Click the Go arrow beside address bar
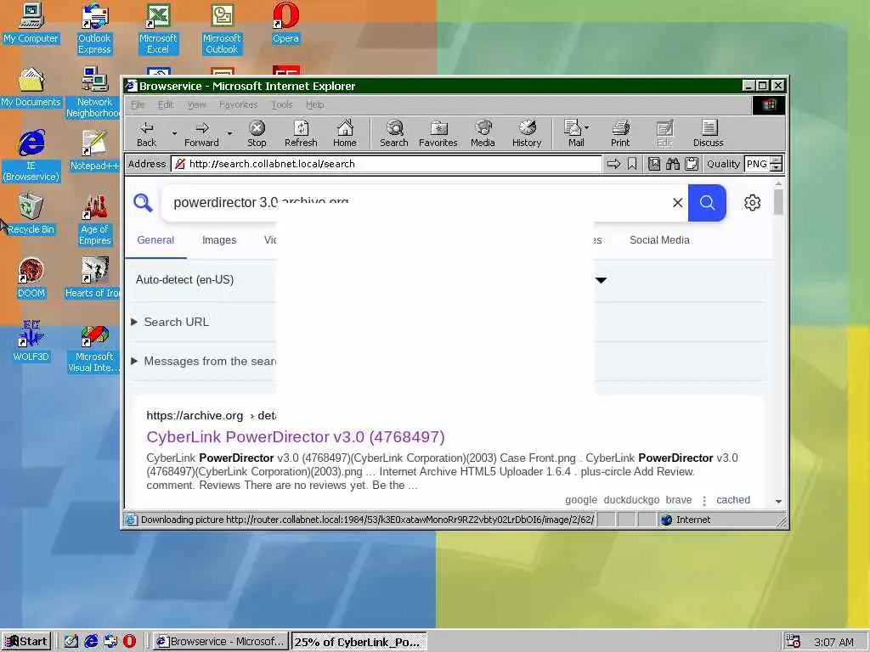870x652 pixels. pos(613,164)
